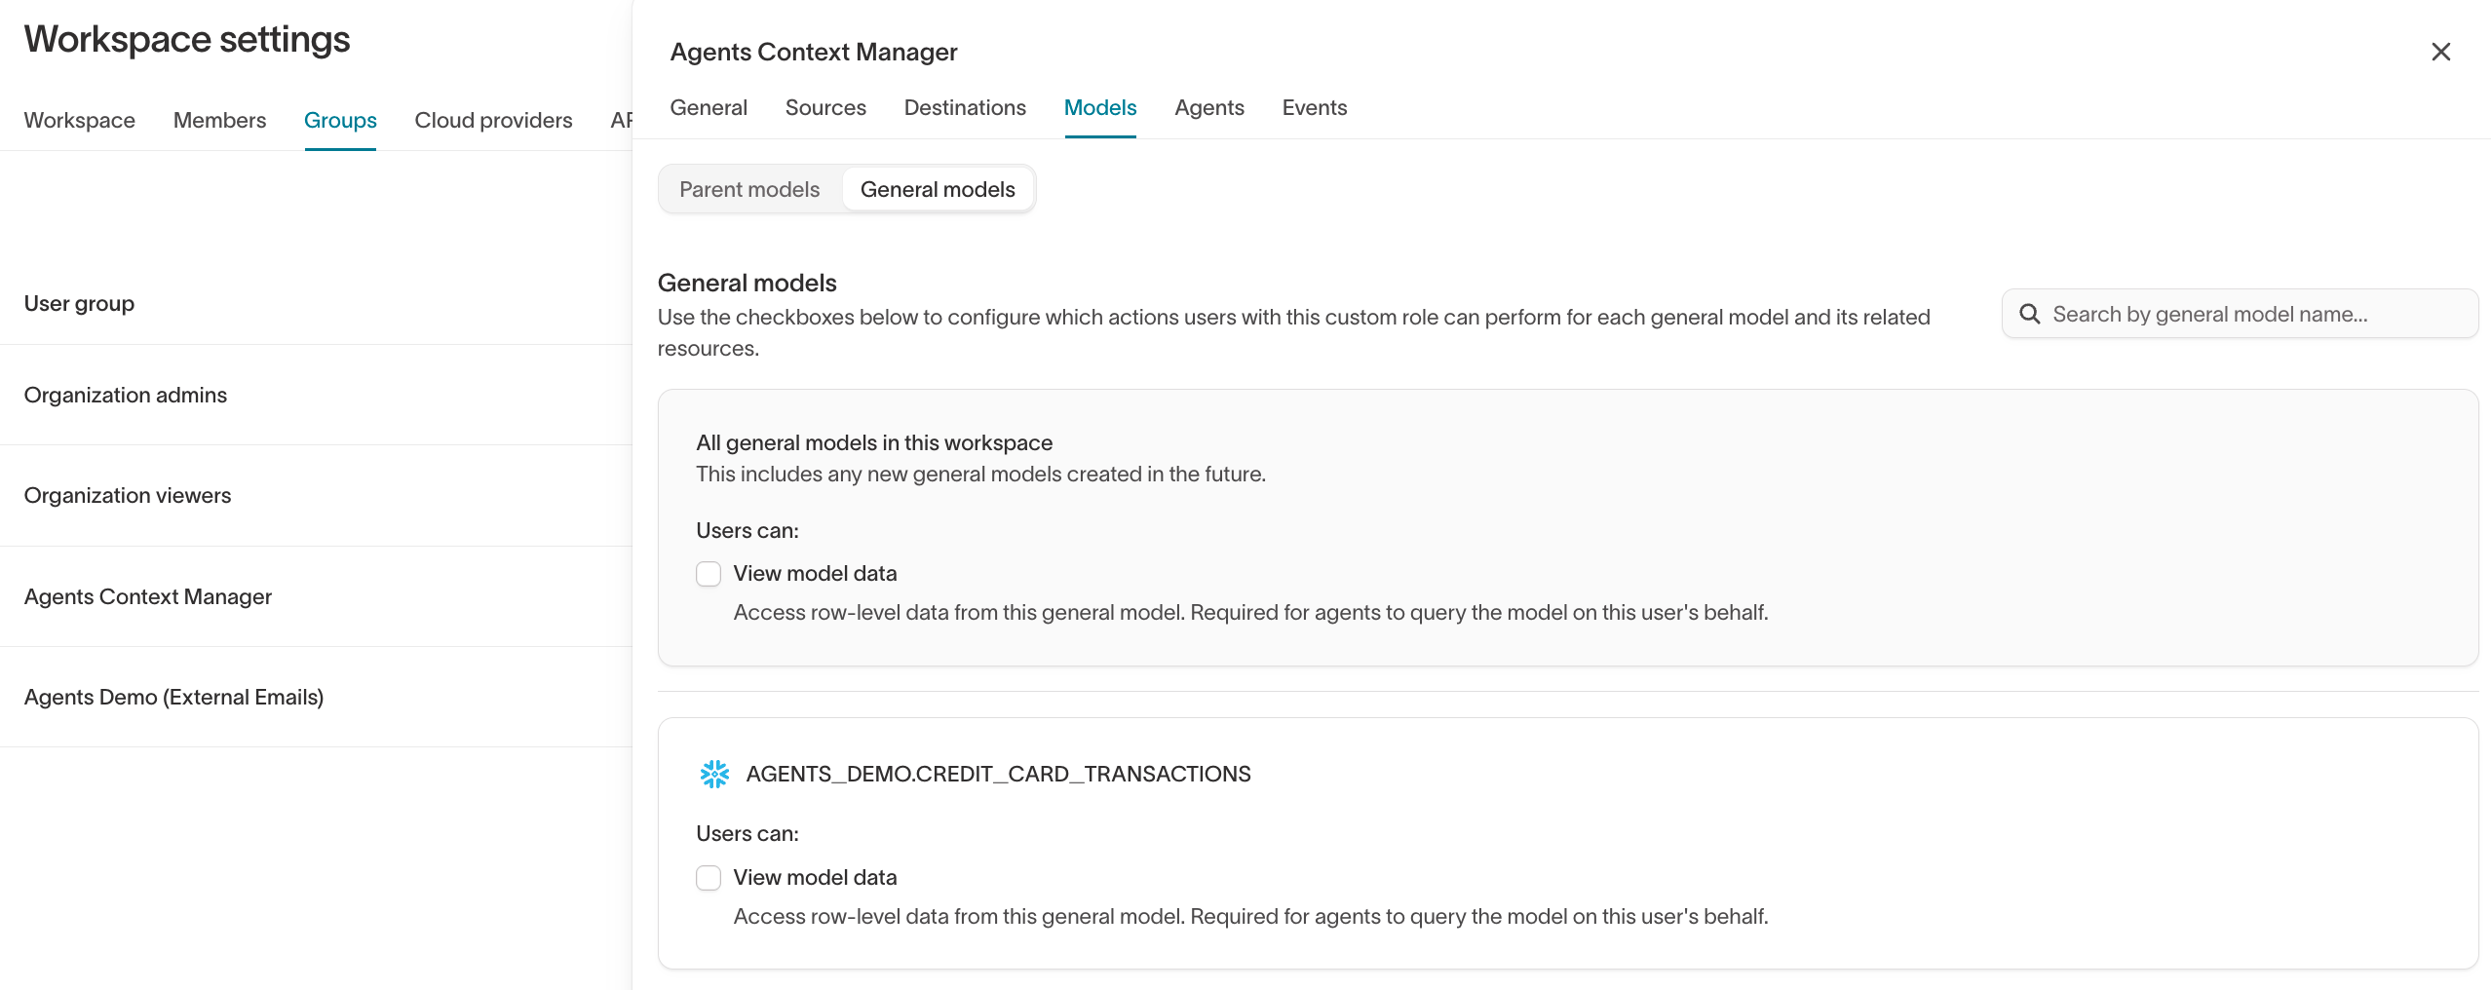
Task: Click the search magnifier icon
Action: (2030, 314)
